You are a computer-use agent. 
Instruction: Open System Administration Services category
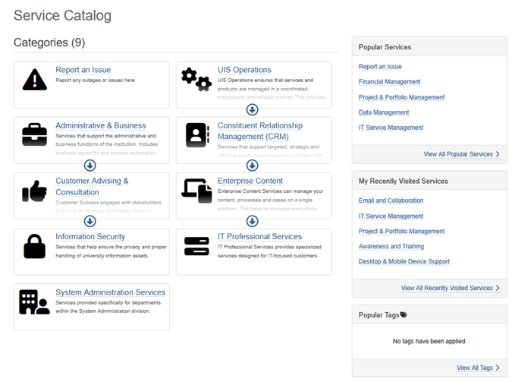111,292
